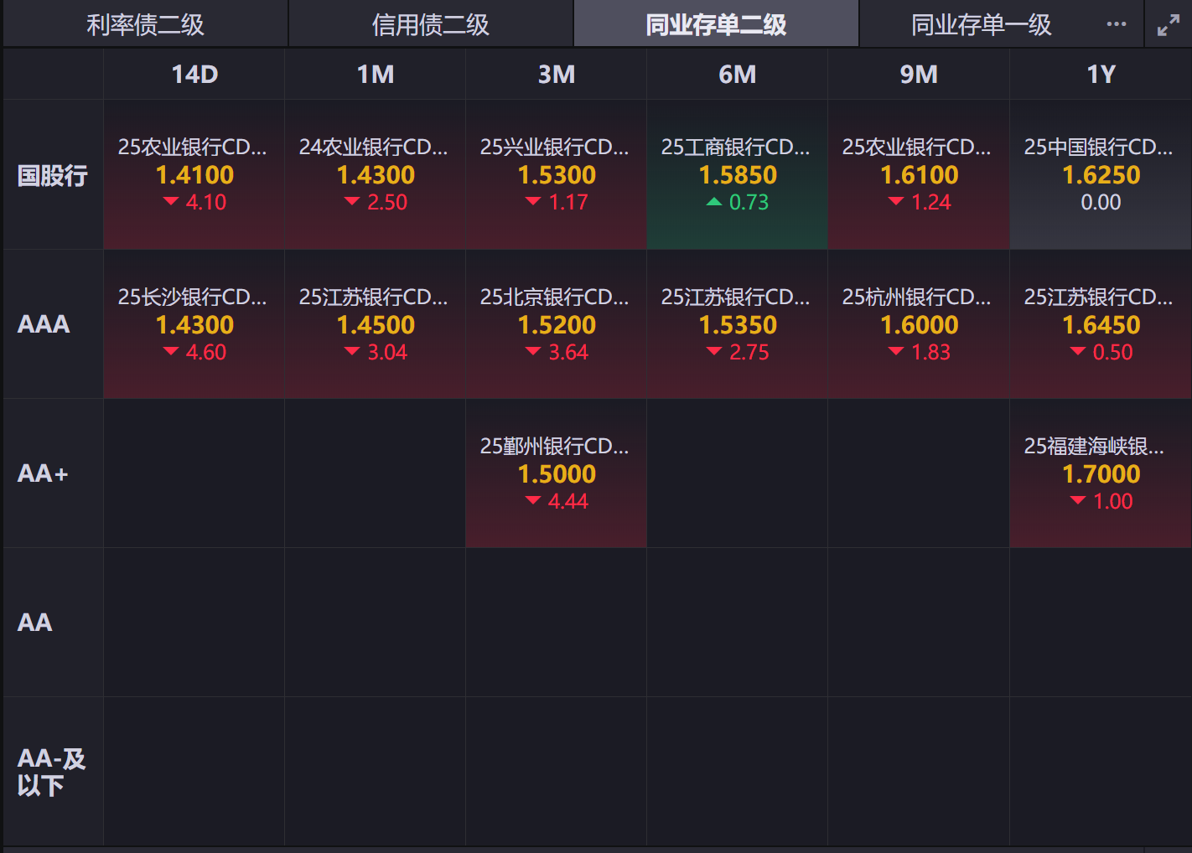Open 25长沙银行CD cell at 1.4300
This screenshot has height=853, width=1192.
point(194,324)
